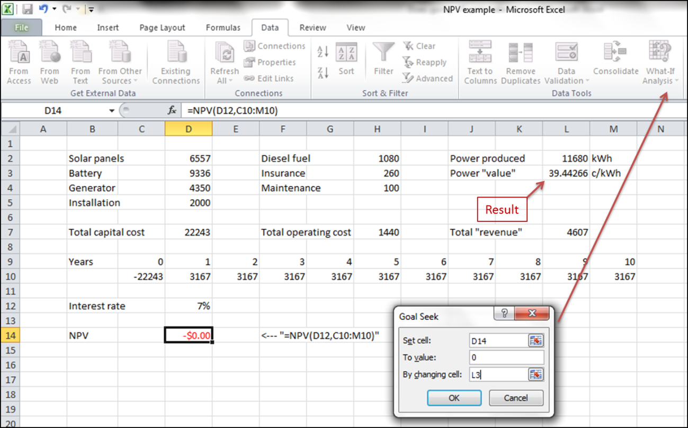Cancel the Goal Seek dialog
This screenshot has height=428, width=688.
[515, 398]
